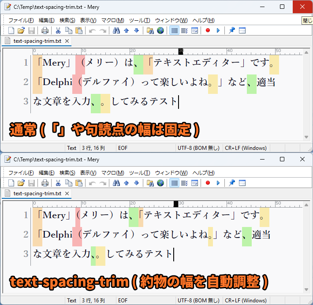Click output window icon in top toolbar
Image resolution: width=313 pixels, height=305 pixels.
pos(242,30)
